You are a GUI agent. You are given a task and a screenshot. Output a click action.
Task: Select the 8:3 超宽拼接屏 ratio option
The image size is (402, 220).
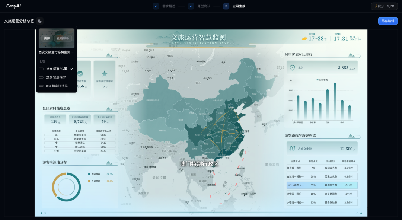click(57, 86)
